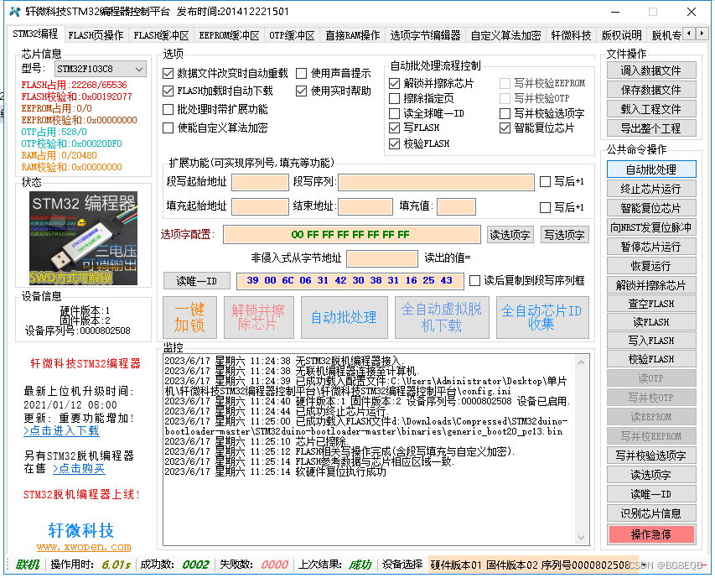Click 读唯一ID button left of ID field
This screenshot has height=578, width=715.
click(x=196, y=281)
